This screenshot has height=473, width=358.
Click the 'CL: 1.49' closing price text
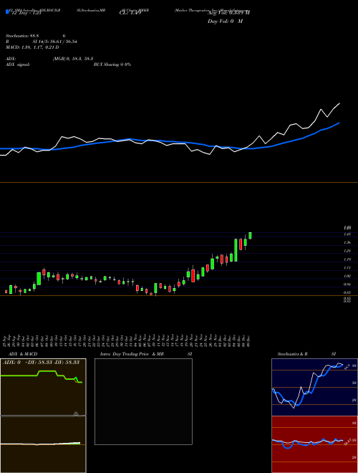coord(130,13)
